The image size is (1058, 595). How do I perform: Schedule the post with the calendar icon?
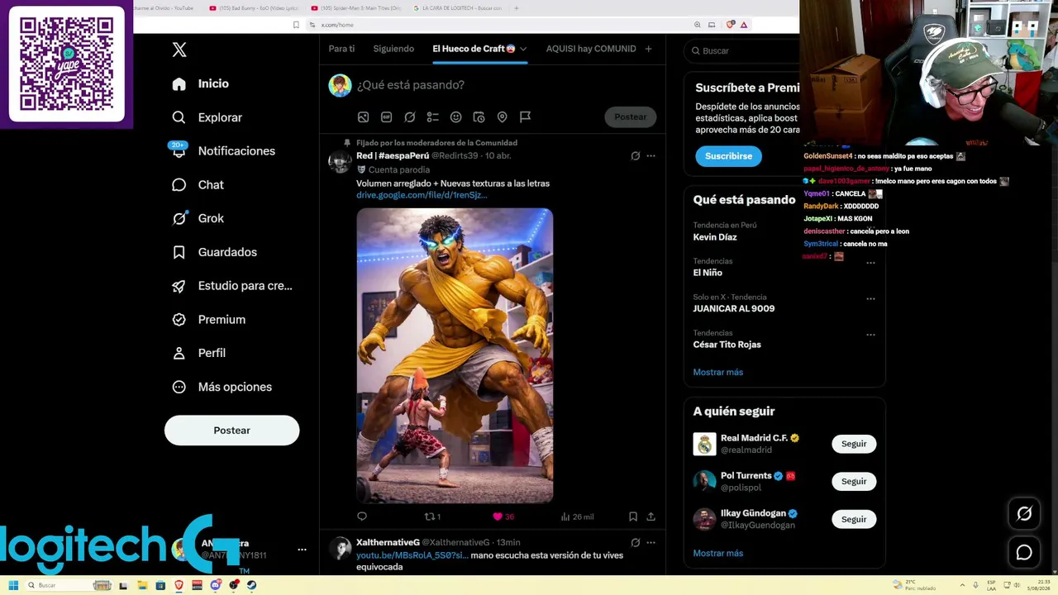coord(479,117)
